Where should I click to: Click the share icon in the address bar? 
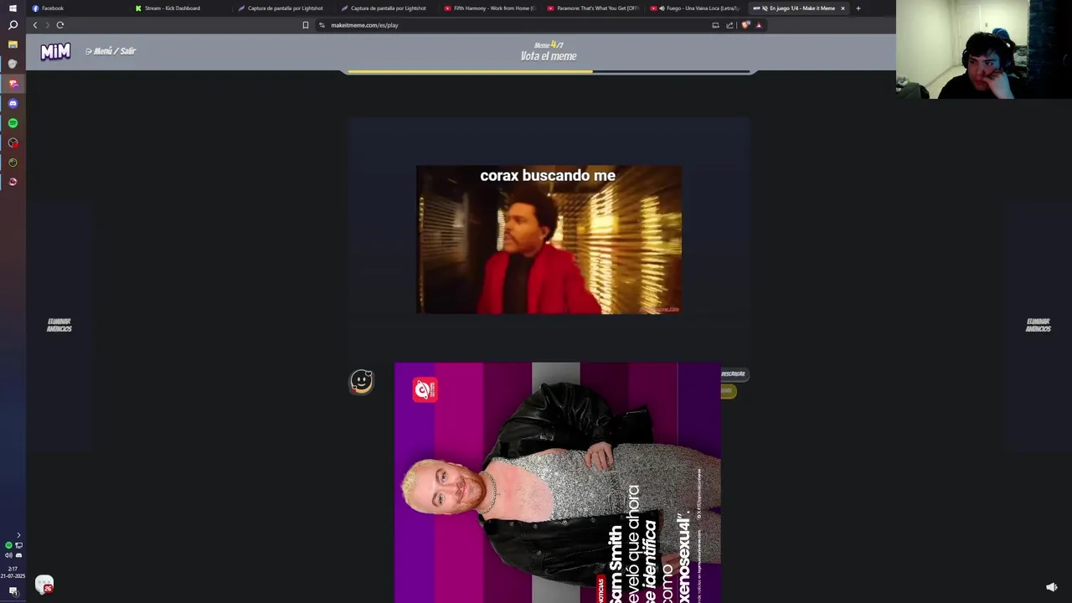click(x=729, y=25)
